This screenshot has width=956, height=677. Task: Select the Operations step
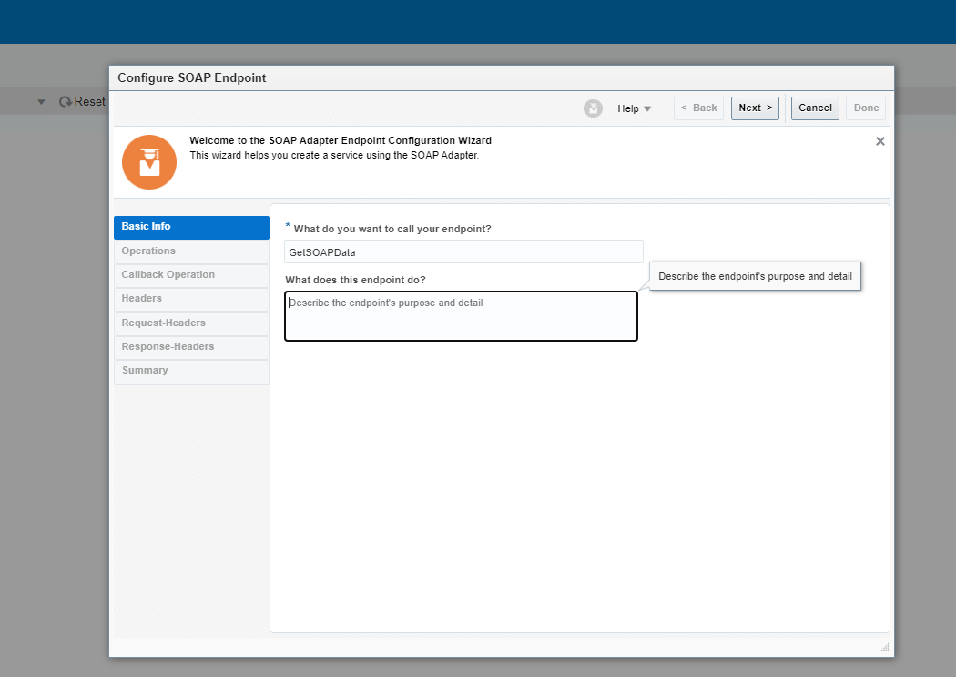click(191, 251)
